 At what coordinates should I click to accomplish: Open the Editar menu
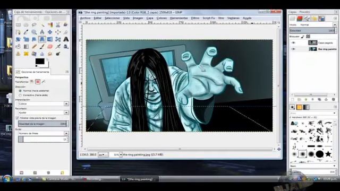98,18
